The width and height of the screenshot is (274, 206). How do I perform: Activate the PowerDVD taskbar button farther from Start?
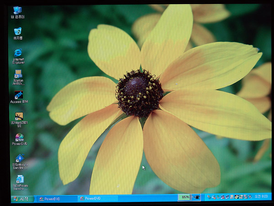click(x=98, y=199)
